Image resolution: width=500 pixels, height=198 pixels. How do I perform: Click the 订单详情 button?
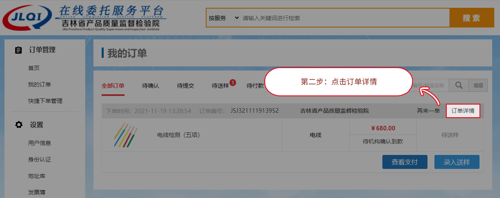pos(463,111)
